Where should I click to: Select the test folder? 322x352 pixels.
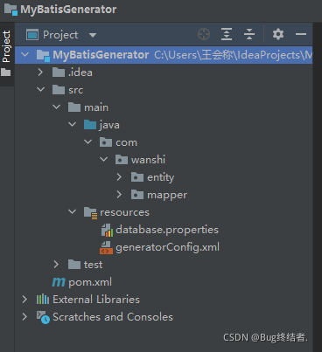click(93, 265)
